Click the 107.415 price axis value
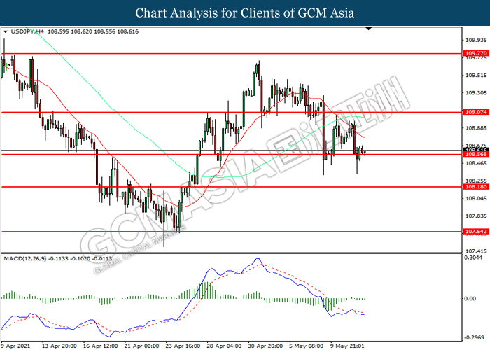The height and width of the screenshot is (350, 490). coord(476,251)
